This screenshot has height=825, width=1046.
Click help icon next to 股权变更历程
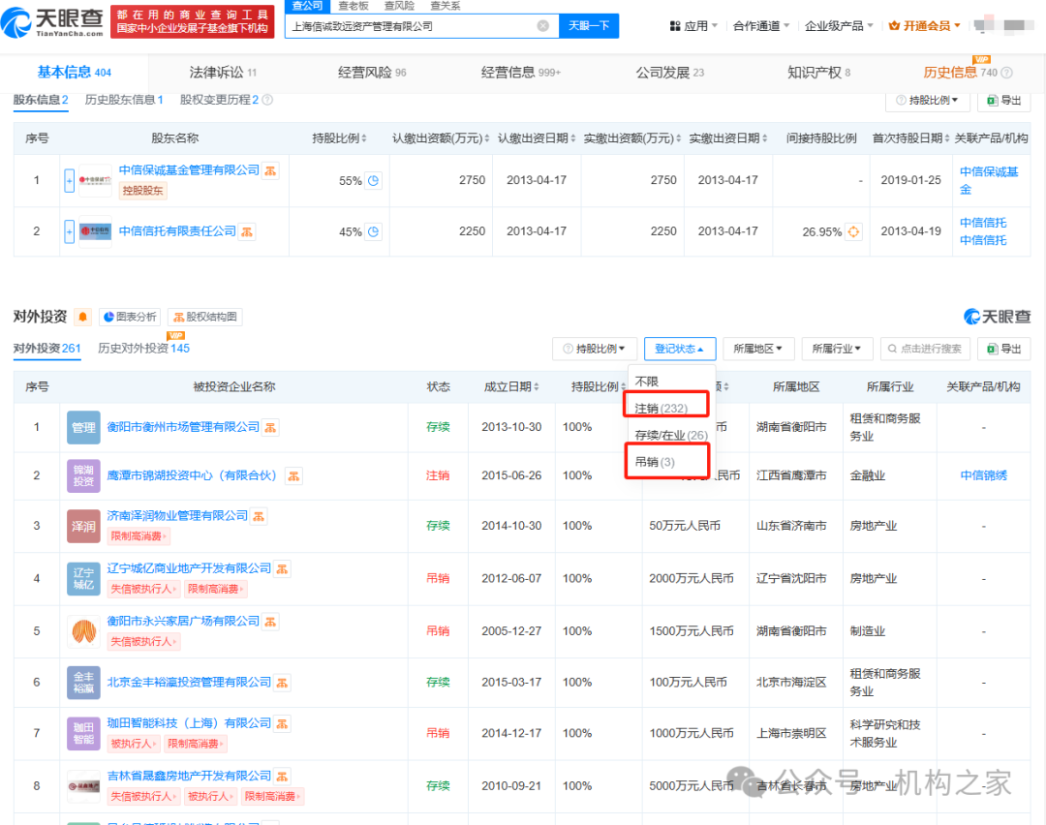[x=267, y=100]
